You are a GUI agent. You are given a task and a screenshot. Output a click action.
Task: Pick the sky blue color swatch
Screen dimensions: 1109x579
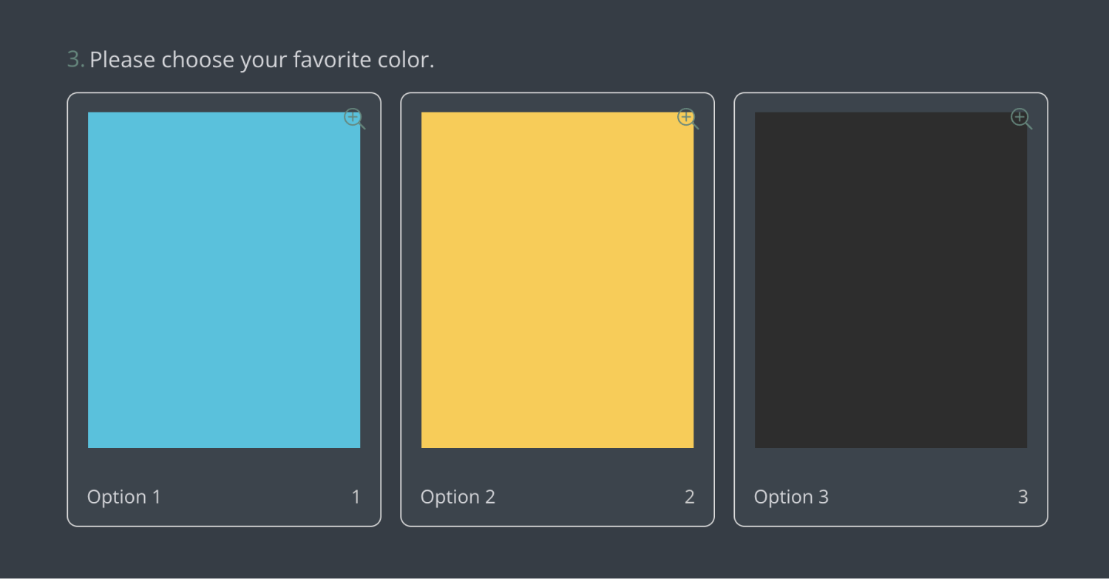pos(224,280)
